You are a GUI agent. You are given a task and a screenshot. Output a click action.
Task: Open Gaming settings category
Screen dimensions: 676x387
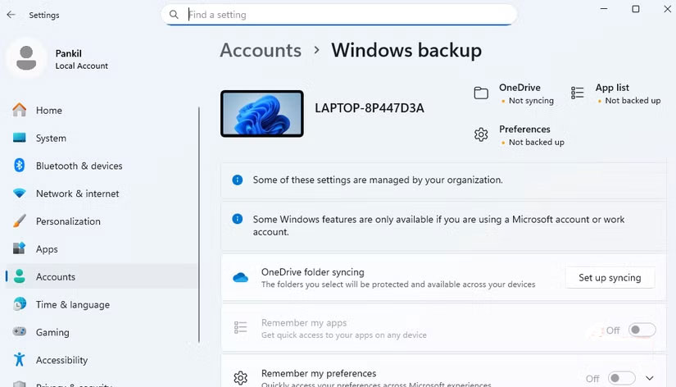click(52, 332)
